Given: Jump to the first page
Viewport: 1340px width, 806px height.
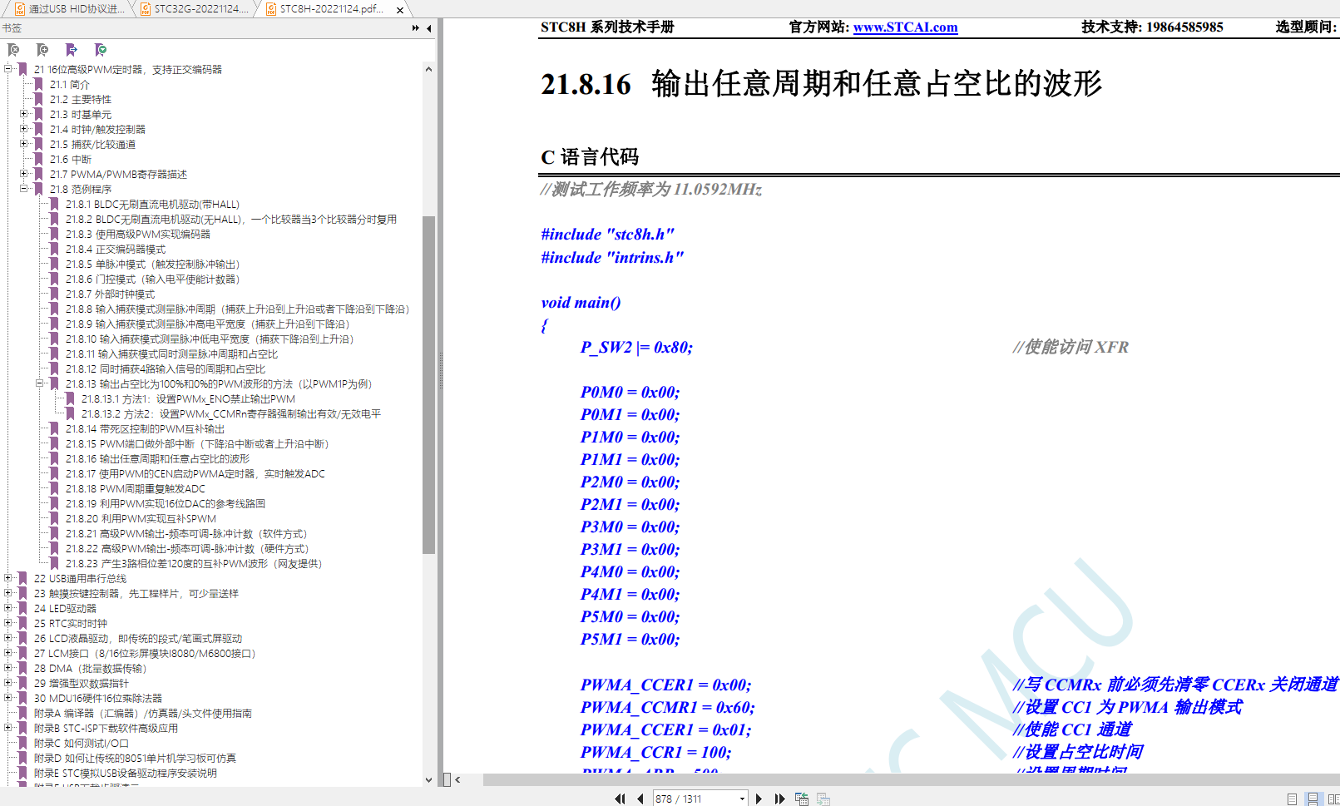Looking at the screenshot, I should pos(620,799).
